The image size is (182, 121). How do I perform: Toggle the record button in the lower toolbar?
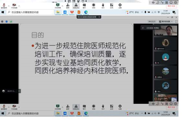click(x=94, y=107)
